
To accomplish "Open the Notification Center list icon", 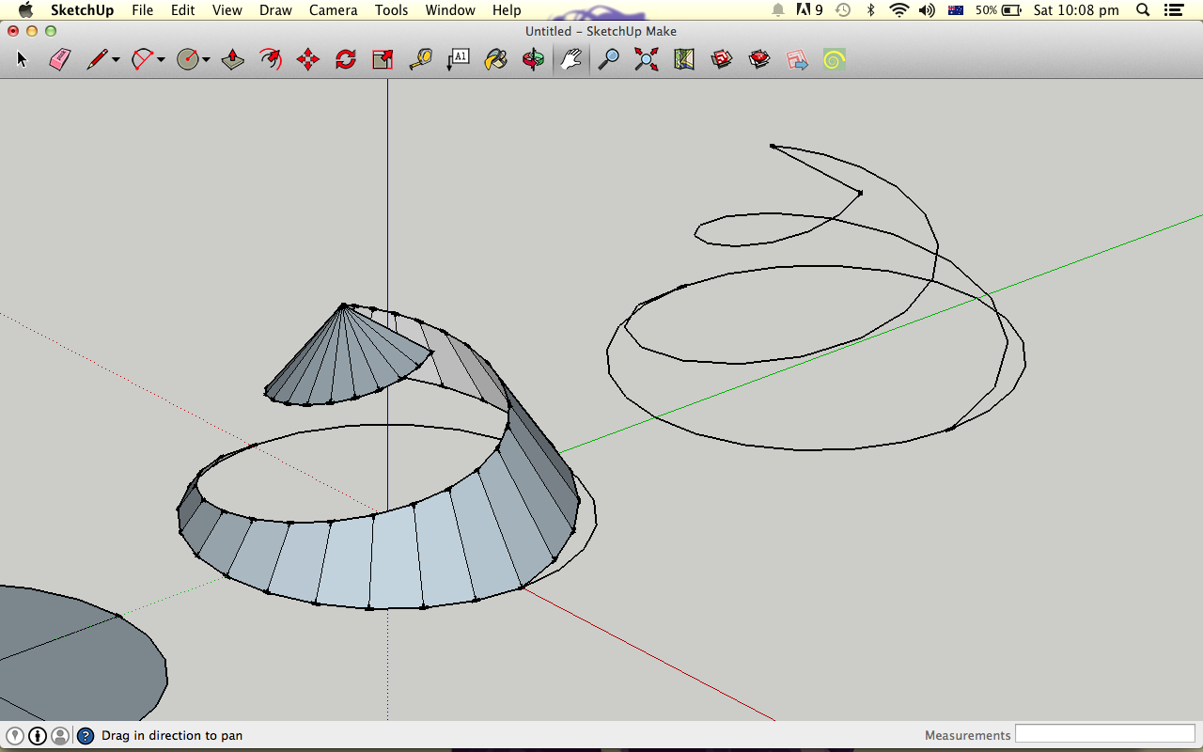I will pos(1176,10).
